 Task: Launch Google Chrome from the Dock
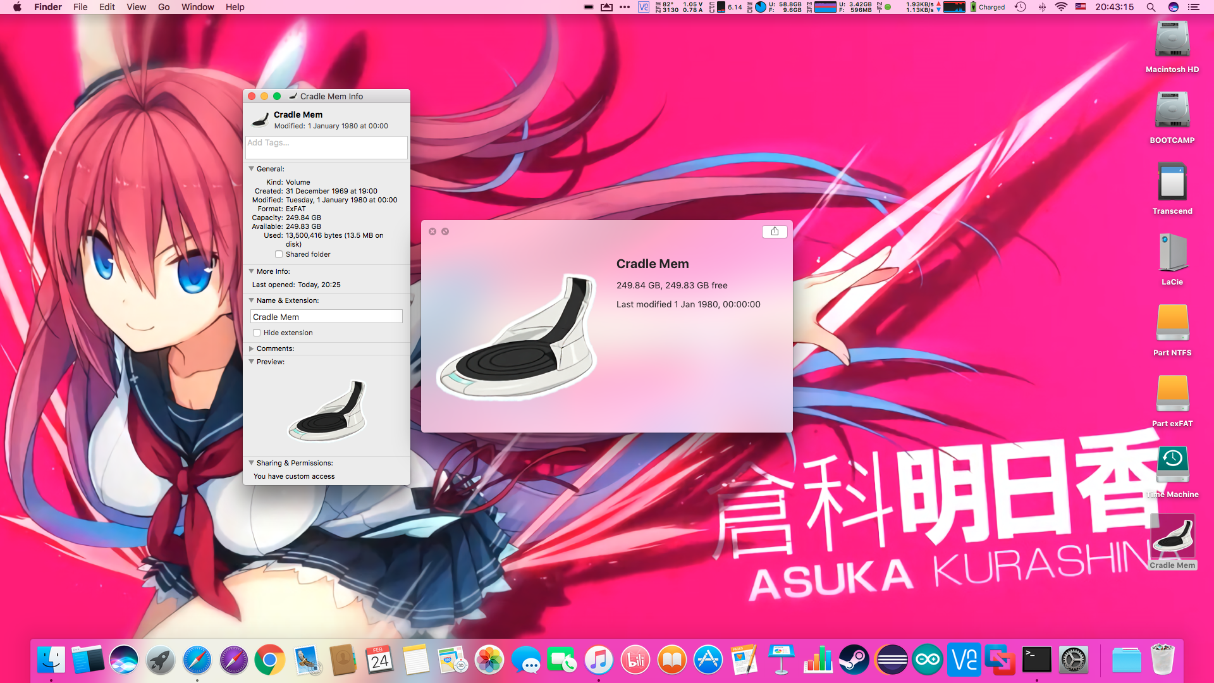click(270, 660)
